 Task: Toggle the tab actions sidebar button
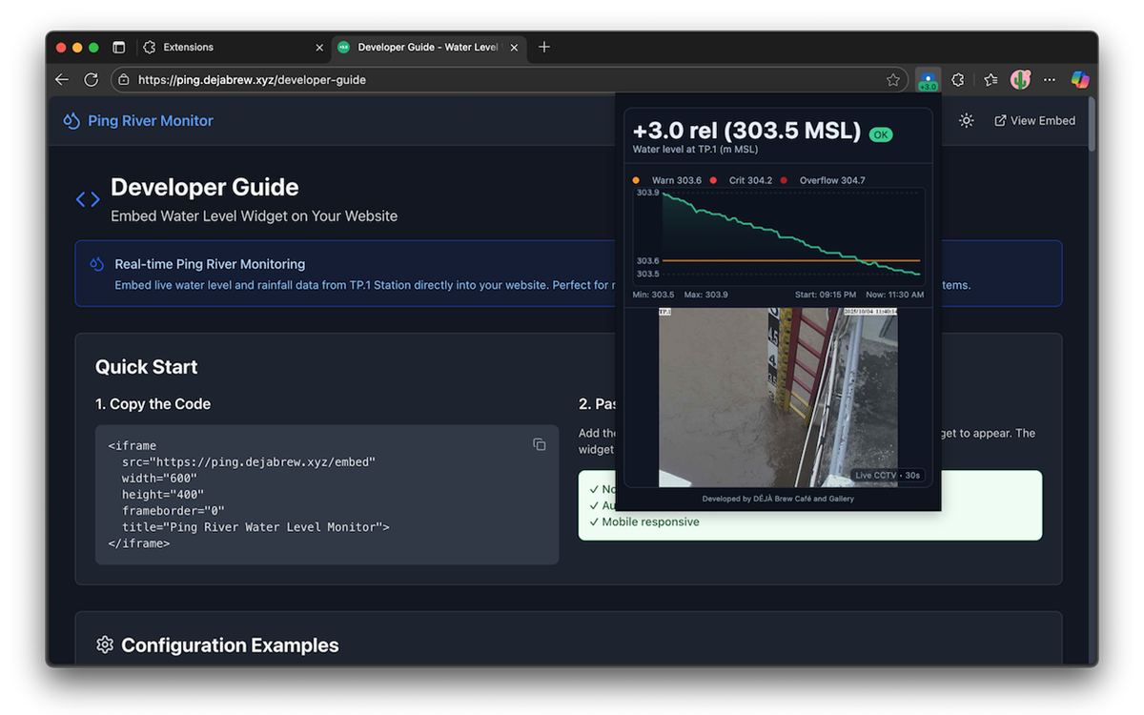pos(119,47)
